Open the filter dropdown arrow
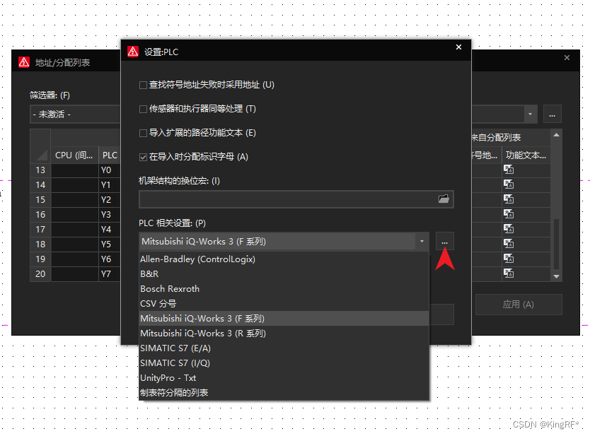The image size is (590, 436). pyautogui.click(x=530, y=114)
